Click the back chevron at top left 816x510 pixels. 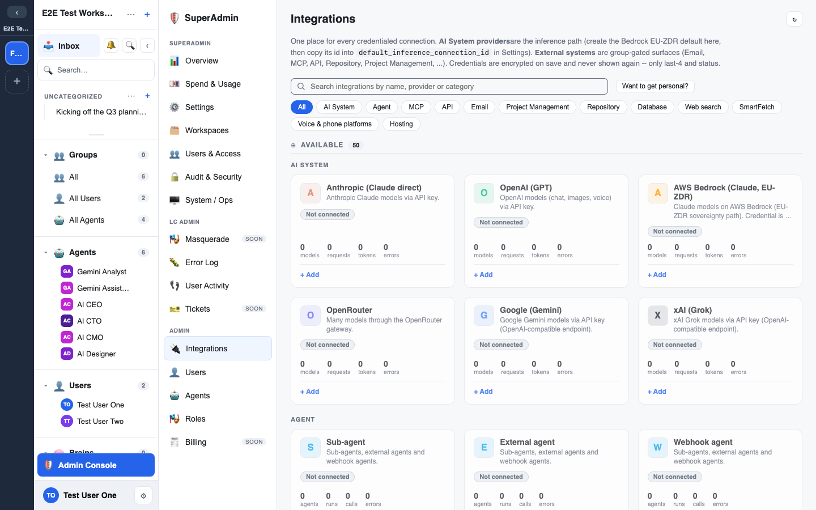click(x=17, y=12)
